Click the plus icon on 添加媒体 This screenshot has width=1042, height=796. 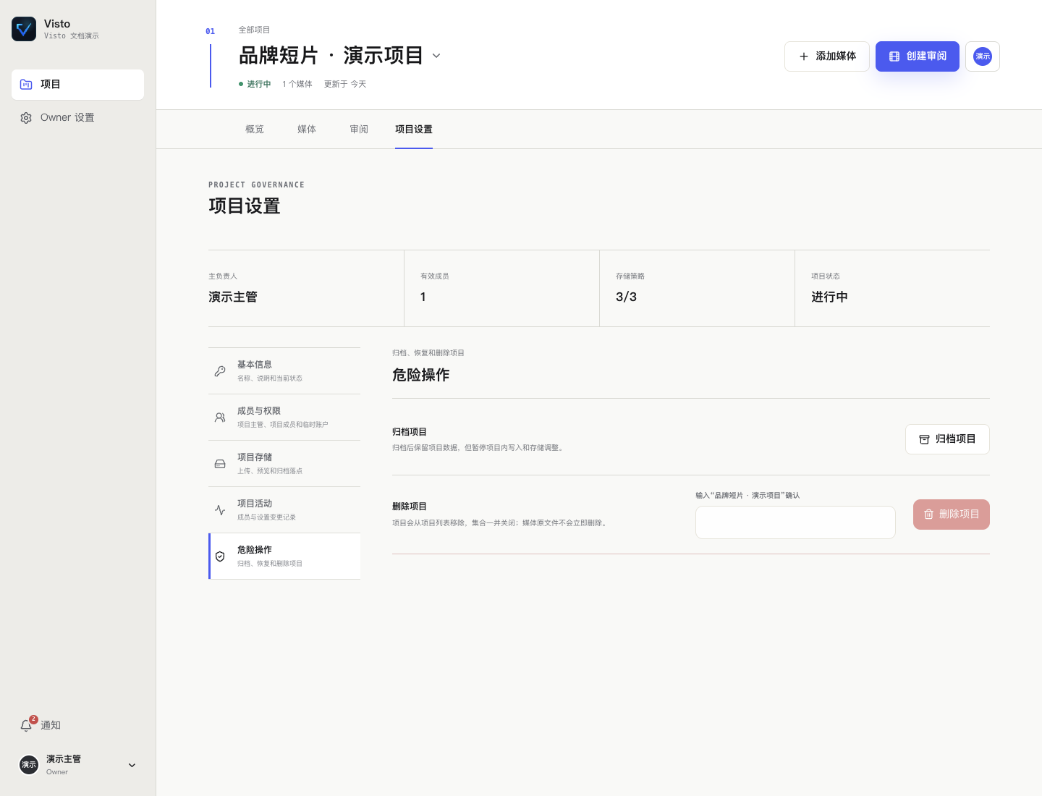click(803, 56)
